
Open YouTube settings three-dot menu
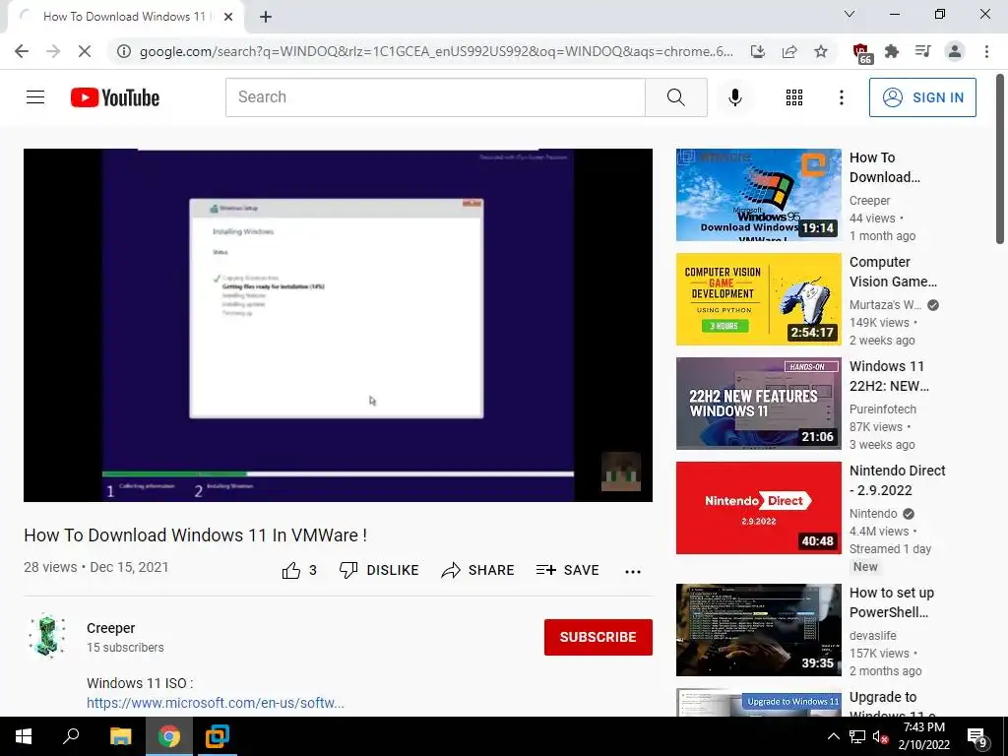pyautogui.click(x=841, y=97)
